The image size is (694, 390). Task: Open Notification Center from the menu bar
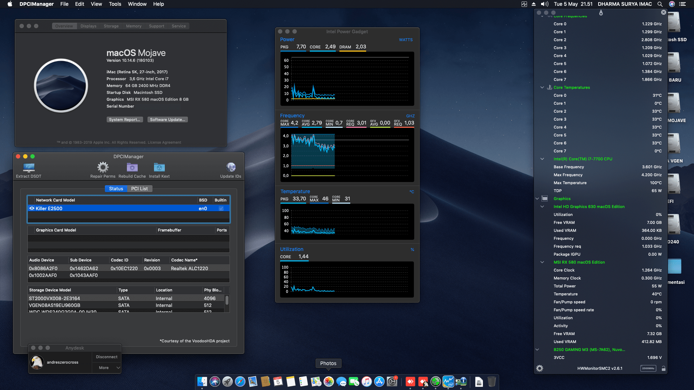682,4
